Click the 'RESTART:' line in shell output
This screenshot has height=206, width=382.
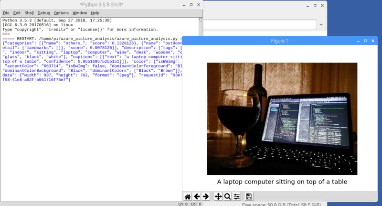point(93,39)
